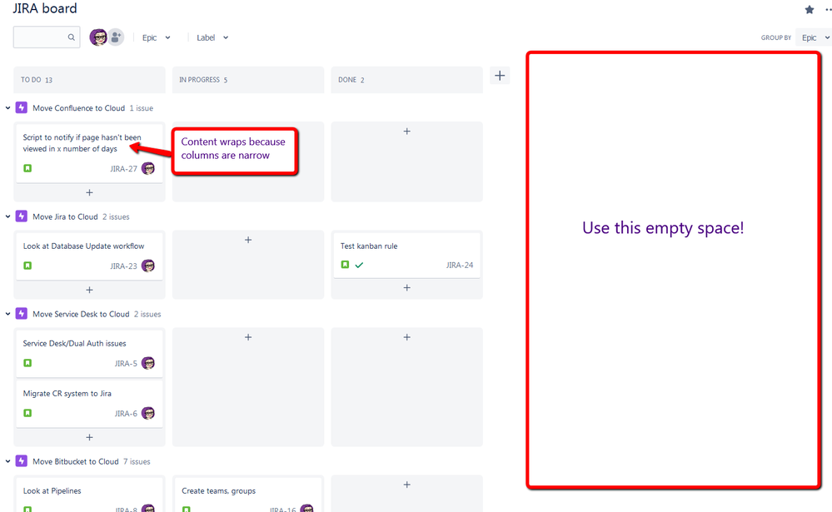Image resolution: width=832 pixels, height=512 pixels.
Task: Add issue in In Progress of Move Jira
Action: tap(248, 240)
